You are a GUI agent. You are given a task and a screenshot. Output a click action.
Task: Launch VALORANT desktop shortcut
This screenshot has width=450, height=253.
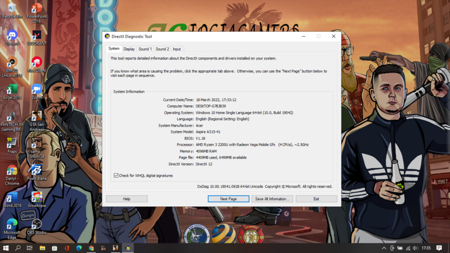tap(37, 38)
